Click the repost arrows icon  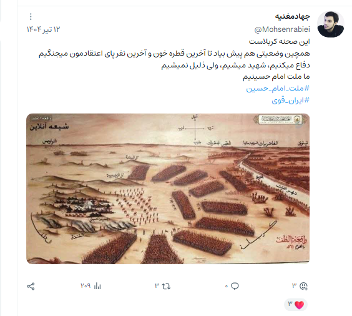click(166, 286)
